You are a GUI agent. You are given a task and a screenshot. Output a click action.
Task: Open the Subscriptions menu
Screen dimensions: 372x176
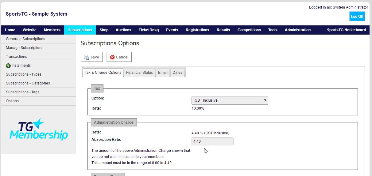tap(80, 30)
